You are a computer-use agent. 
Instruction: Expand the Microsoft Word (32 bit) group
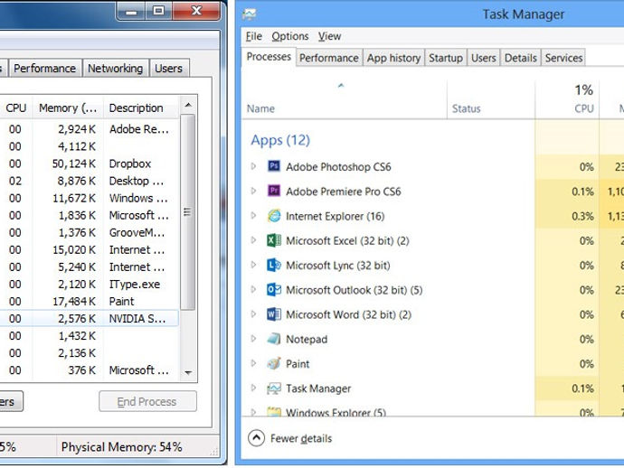tap(253, 314)
